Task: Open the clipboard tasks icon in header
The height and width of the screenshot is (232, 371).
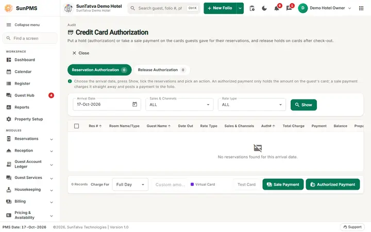Action: tap(252, 8)
